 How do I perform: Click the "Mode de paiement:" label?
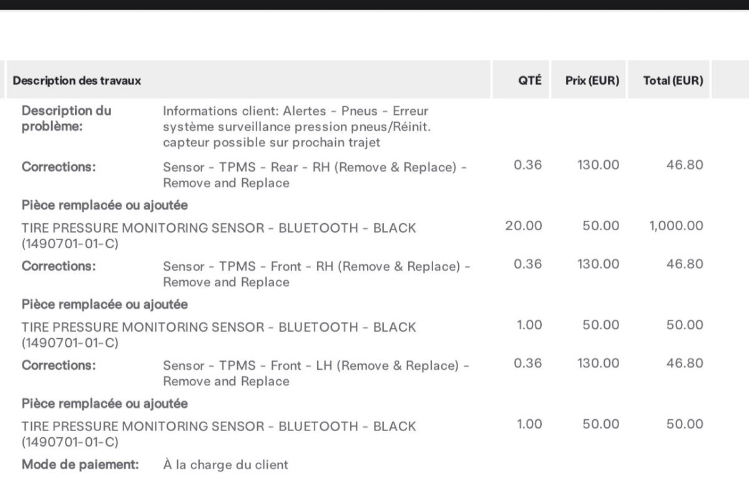pyautogui.click(x=79, y=464)
